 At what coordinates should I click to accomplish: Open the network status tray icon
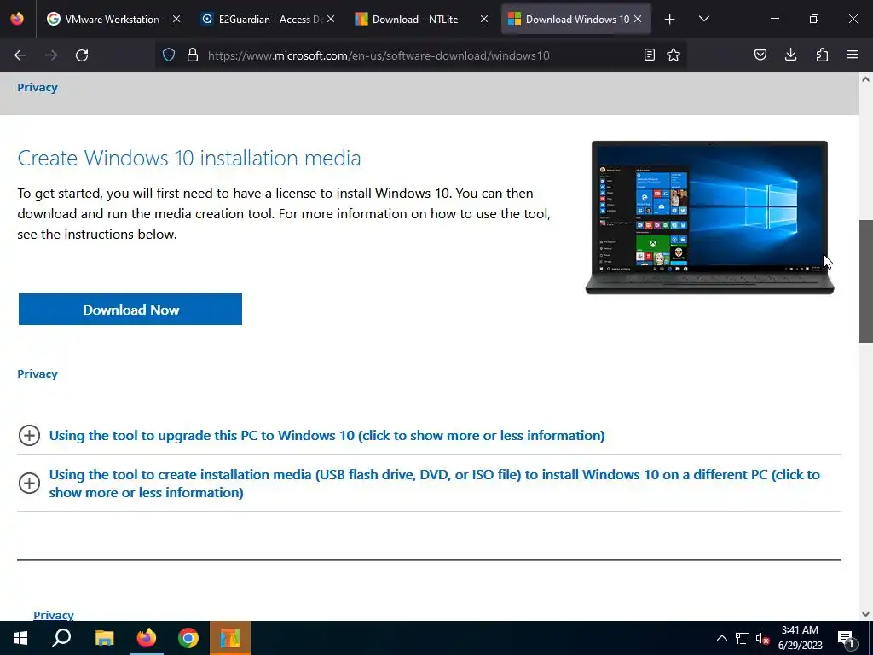743,638
